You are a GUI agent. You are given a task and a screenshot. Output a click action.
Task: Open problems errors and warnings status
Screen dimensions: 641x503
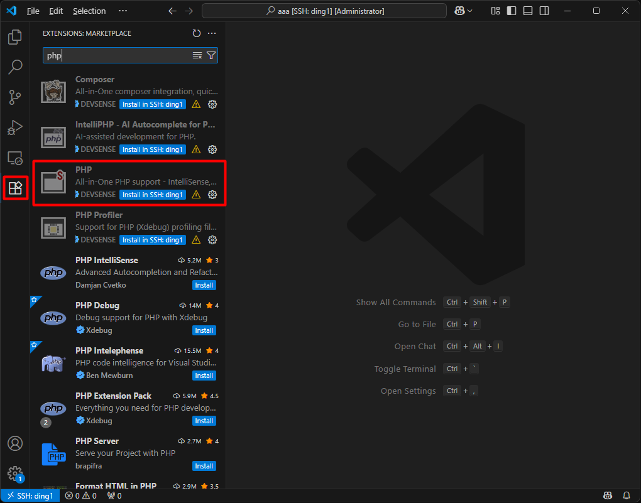point(81,496)
